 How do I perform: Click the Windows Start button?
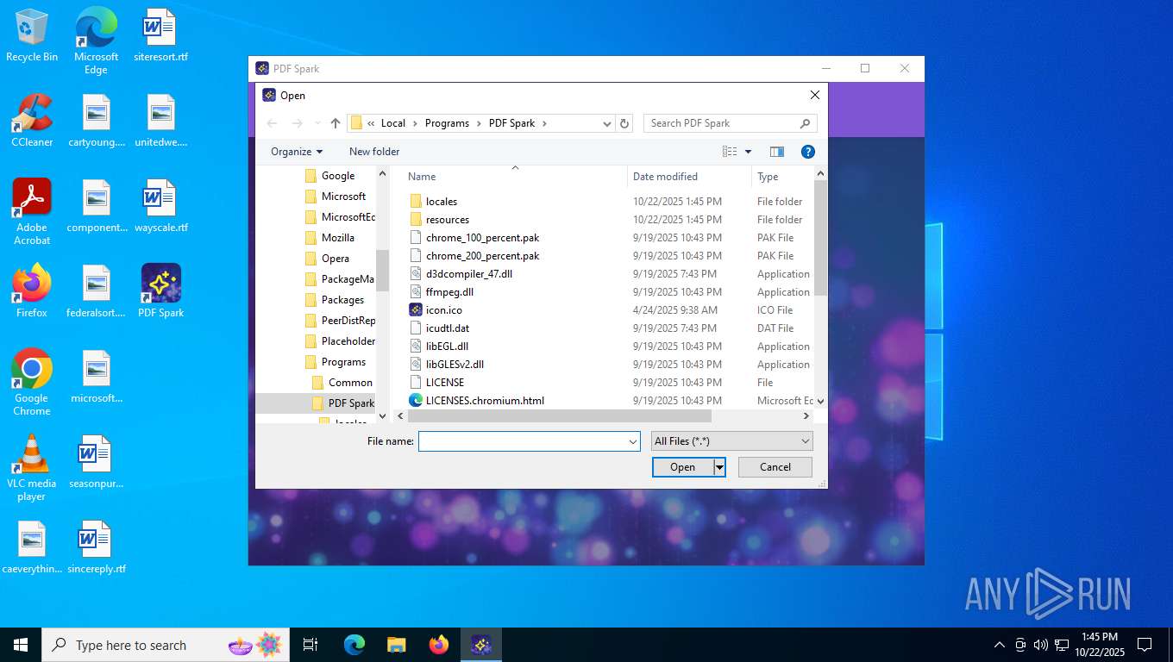21,645
